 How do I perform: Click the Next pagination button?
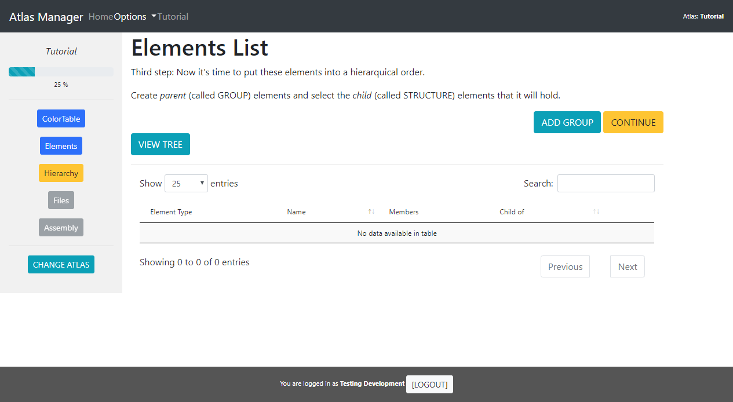[627, 267]
